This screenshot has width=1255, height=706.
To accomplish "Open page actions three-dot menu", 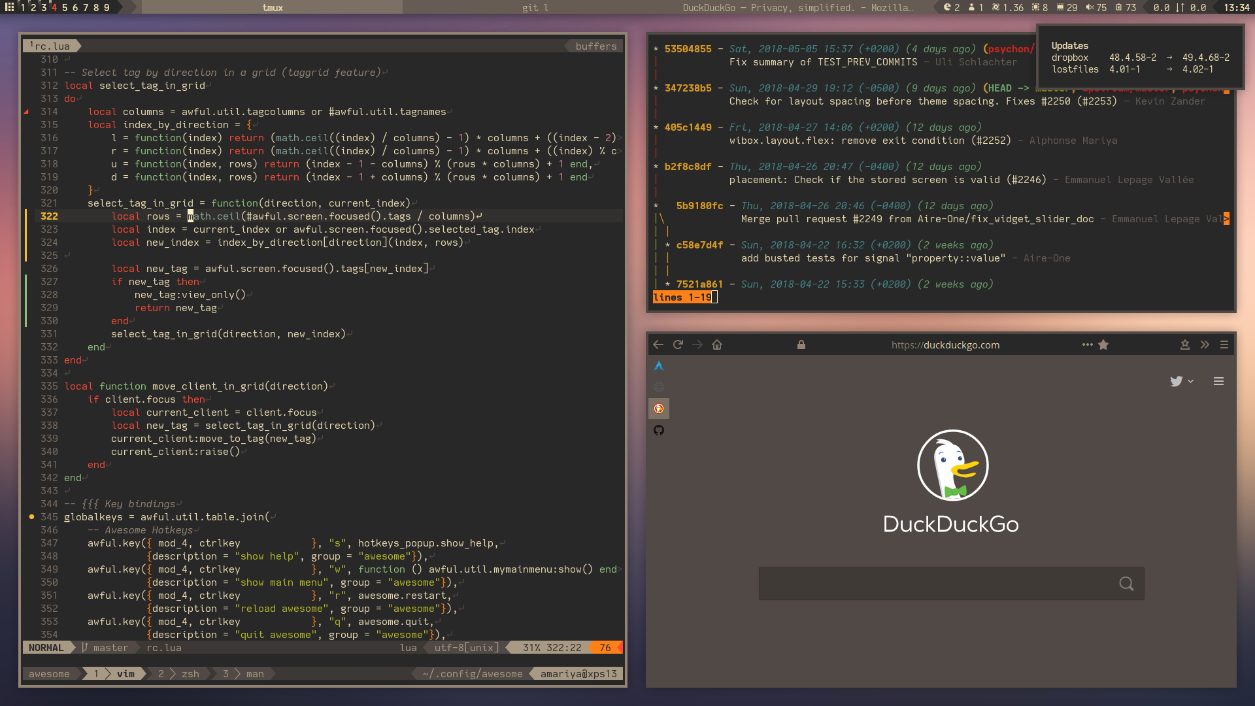I will pos(1087,345).
